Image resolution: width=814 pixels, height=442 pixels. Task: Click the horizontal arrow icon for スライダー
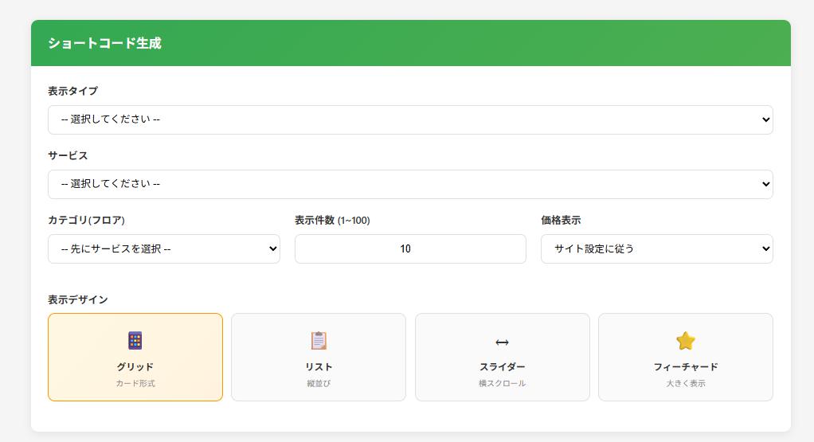click(502, 342)
